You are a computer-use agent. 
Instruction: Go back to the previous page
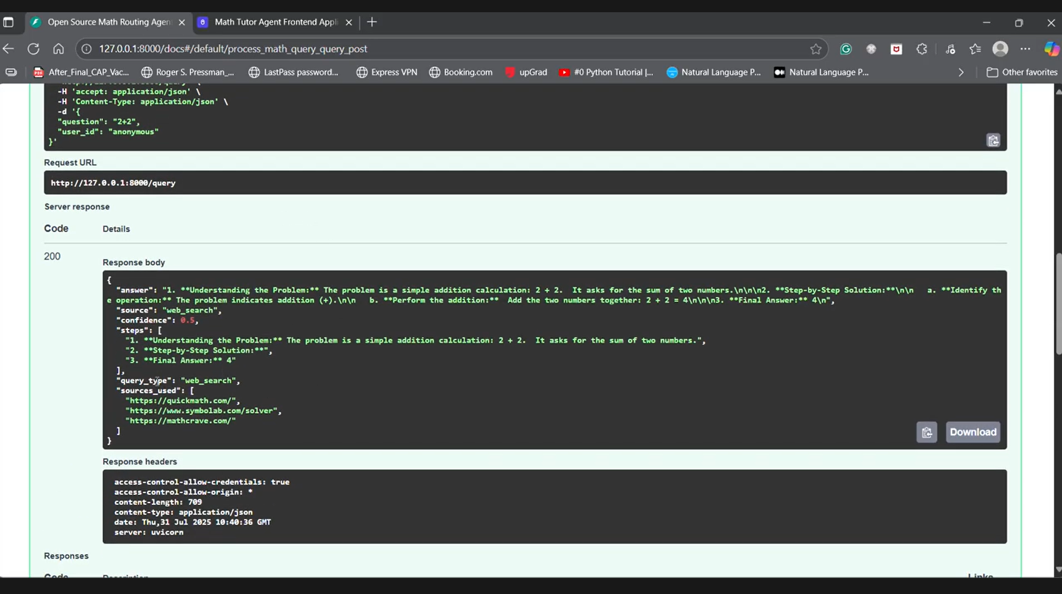pos(8,49)
